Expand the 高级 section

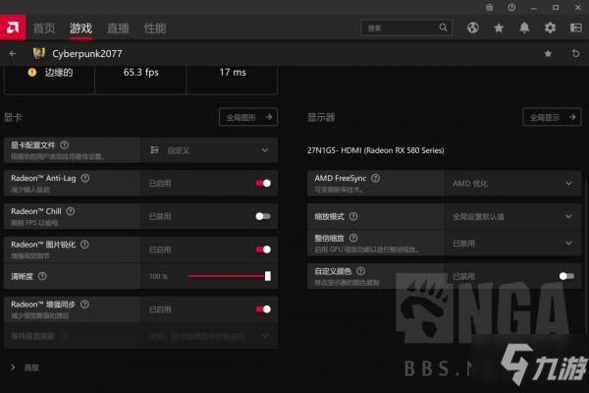coord(26,367)
